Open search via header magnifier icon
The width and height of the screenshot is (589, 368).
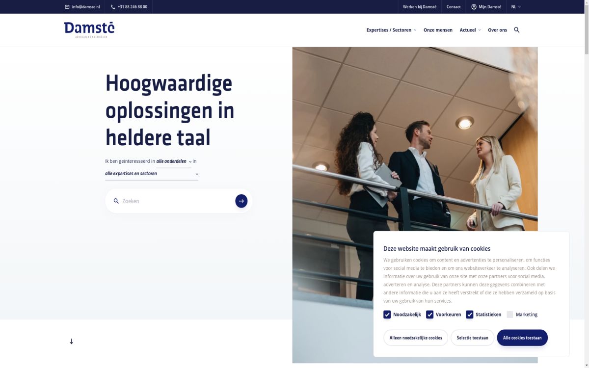coord(516,30)
